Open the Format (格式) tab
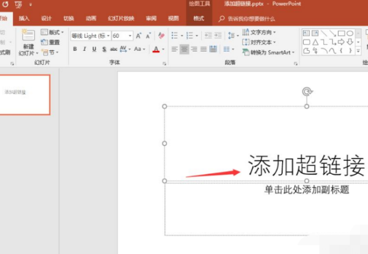 tap(198, 18)
